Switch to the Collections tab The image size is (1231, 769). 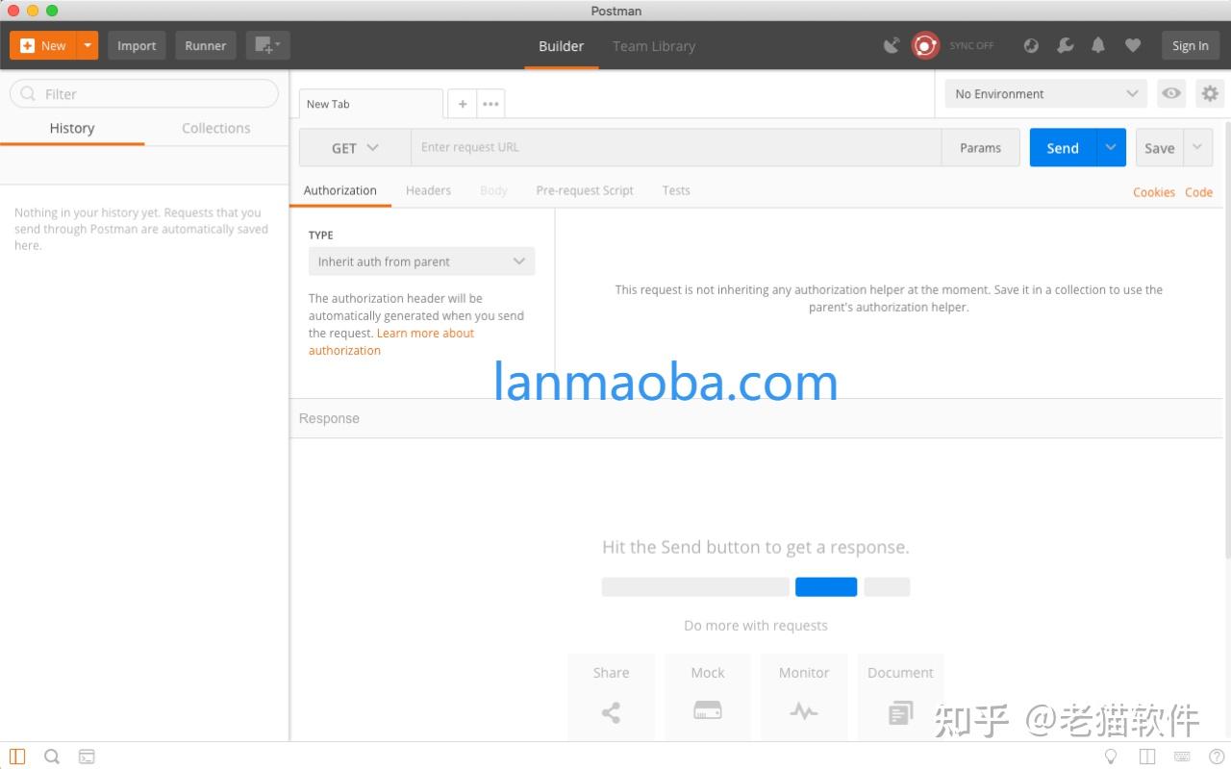pyautogui.click(x=215, y=128)
